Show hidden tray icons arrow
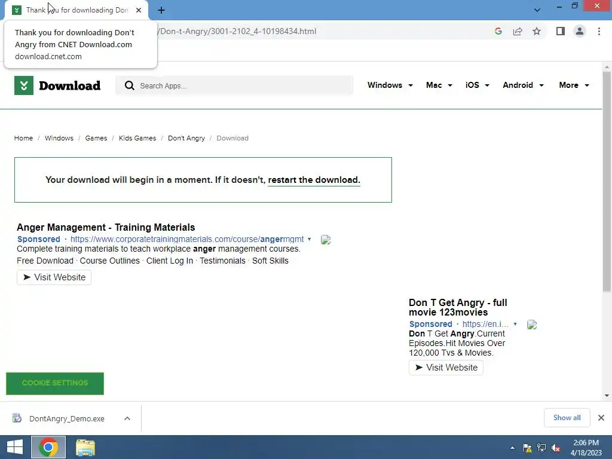This screenshot has width=612, height=459. (512, 448)
